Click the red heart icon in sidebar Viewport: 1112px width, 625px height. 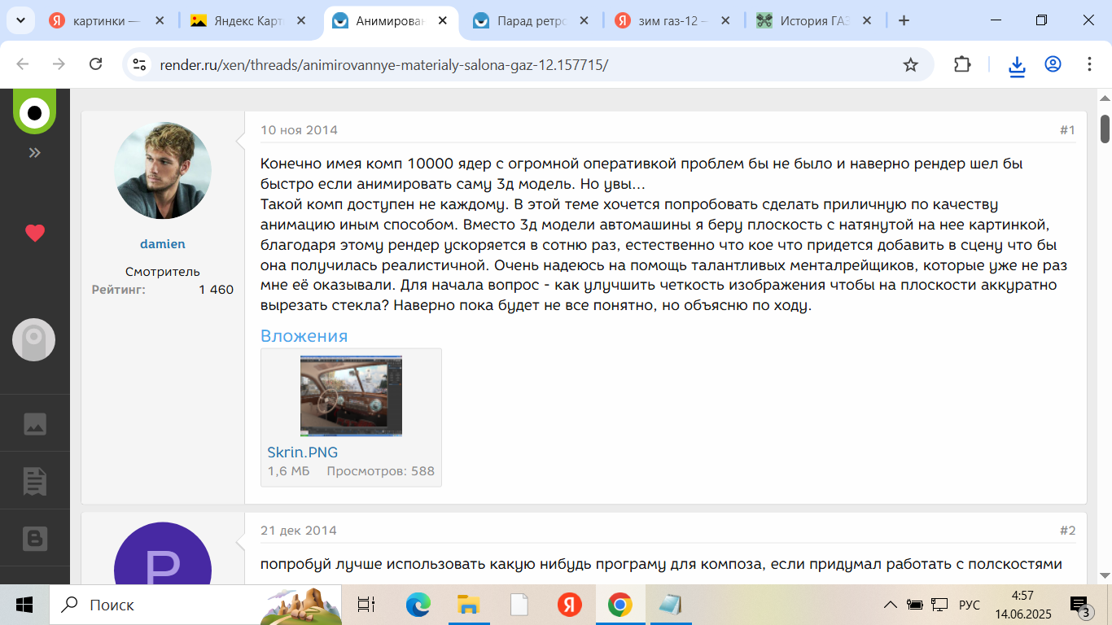[34, 234]
